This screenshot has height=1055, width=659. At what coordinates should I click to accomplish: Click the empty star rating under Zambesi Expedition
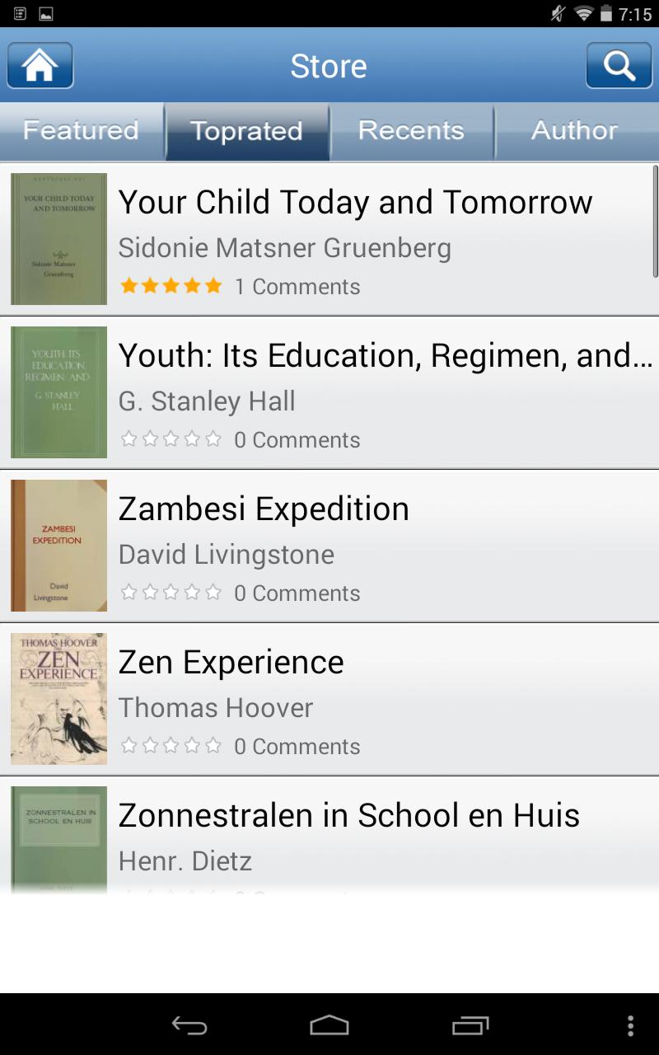(171, 593)
